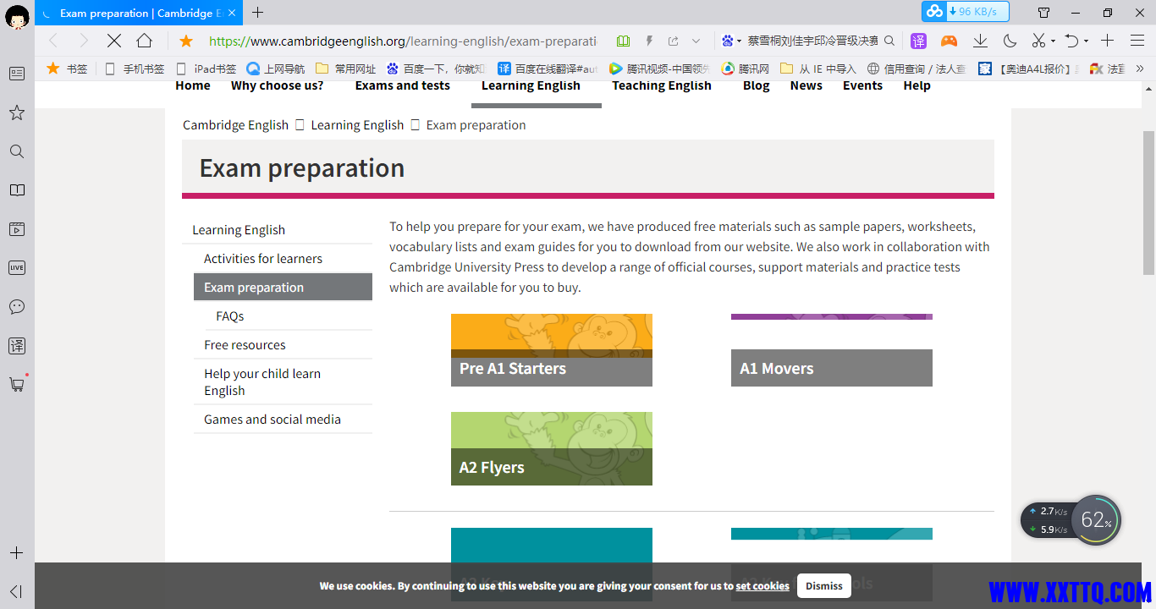Expand the undo closed tab dropdown arrow

[x=1086, y=41]
